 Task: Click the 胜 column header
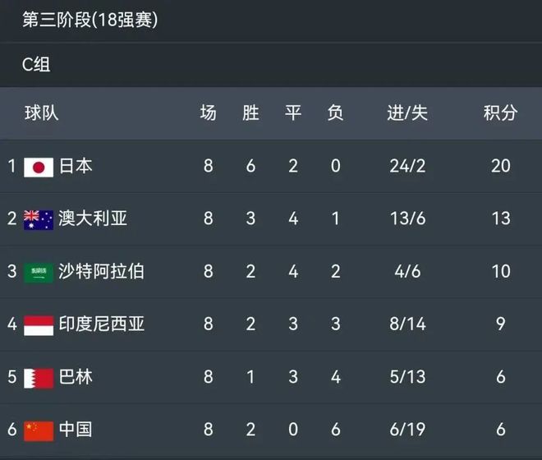(250, 113)
